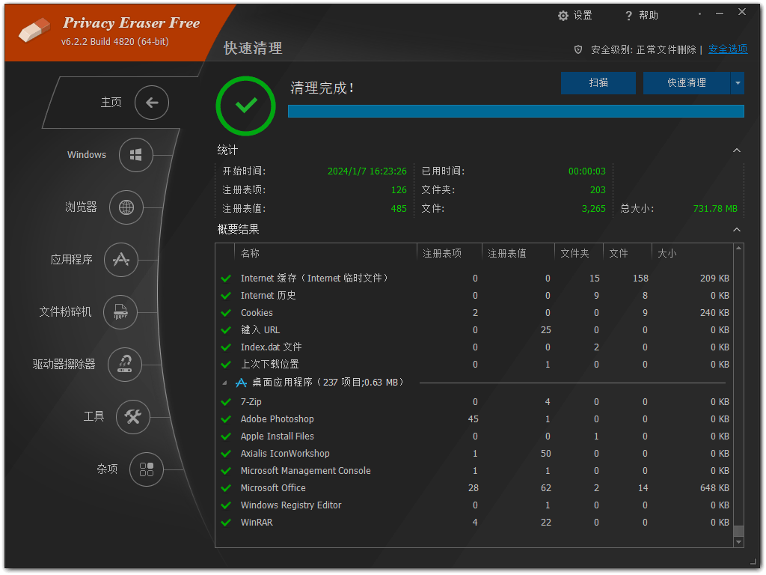Viewport: 766px width, 575px height.
Task: Click the back arrow next to 主页
Action: 152,103
